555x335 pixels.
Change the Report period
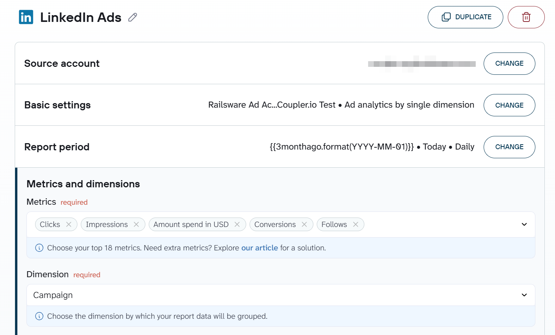(x=509, y=147)
